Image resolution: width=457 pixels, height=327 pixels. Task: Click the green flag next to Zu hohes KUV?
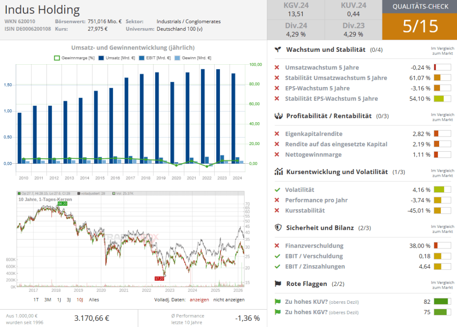pyautogui.click(x=277, y=302)
